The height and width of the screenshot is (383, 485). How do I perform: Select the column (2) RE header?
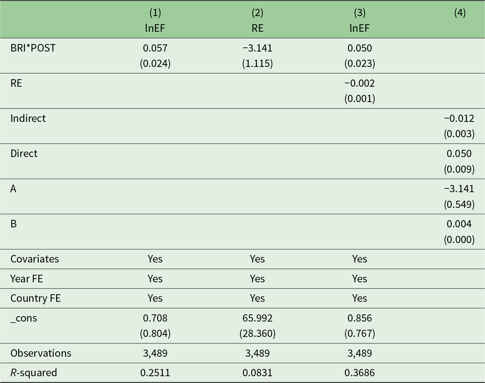pos(257,20)
